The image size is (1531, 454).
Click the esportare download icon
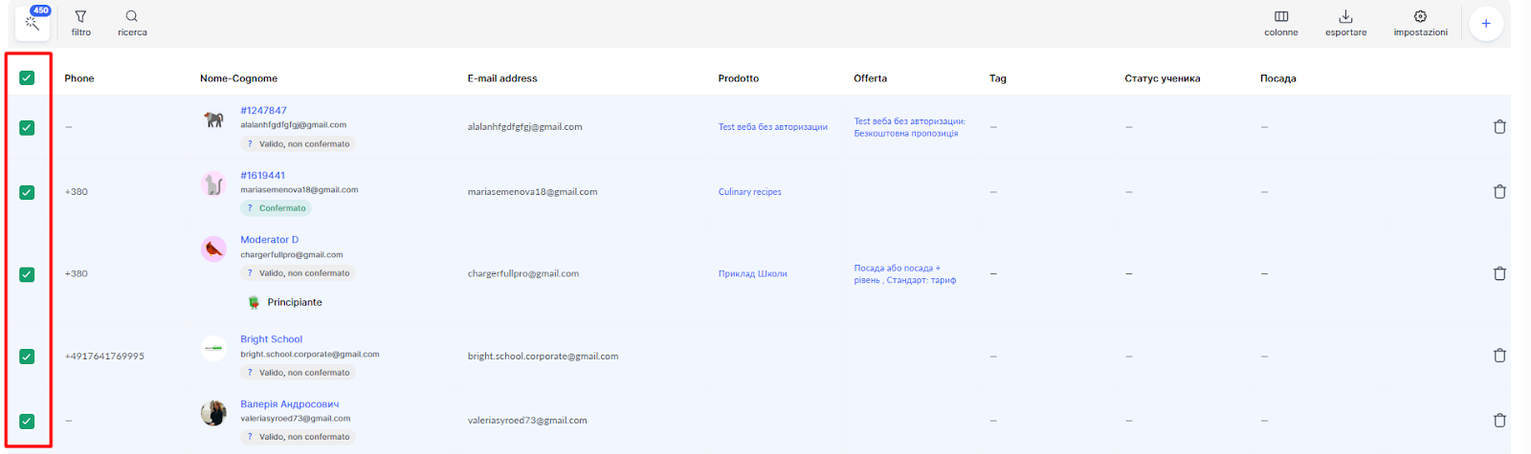click(x=1345, y=17)
